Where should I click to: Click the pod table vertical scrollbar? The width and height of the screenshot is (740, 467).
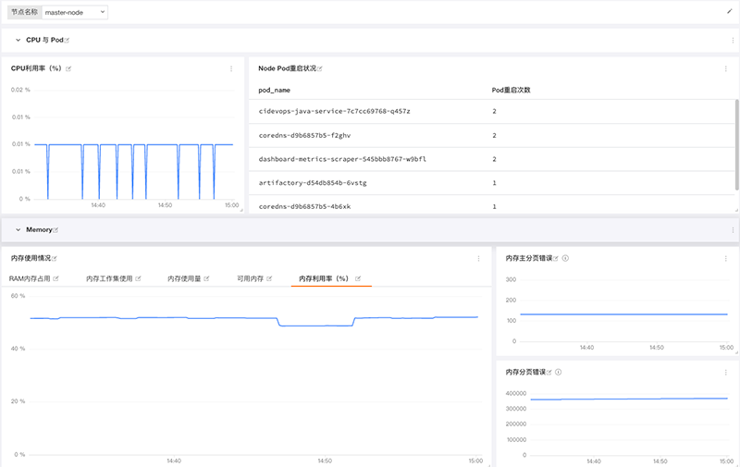736,145
